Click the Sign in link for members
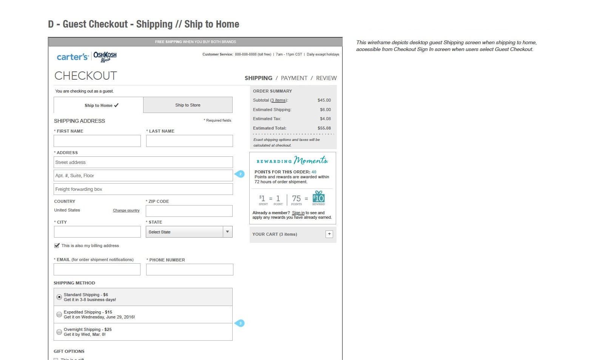This screenshot has height=360, width=602. 298,213
